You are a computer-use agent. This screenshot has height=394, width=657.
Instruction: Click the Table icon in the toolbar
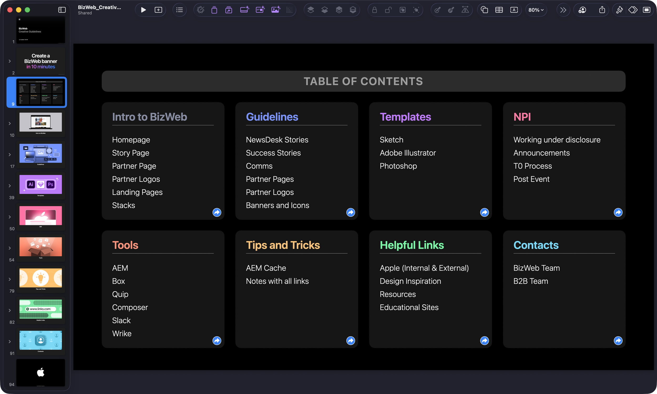[x=499, y=10]
